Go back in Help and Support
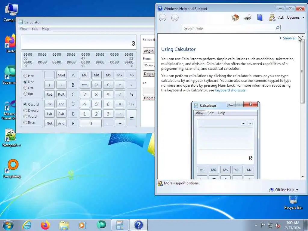Viewport: 308px width, 231px height. pos(162,18)
